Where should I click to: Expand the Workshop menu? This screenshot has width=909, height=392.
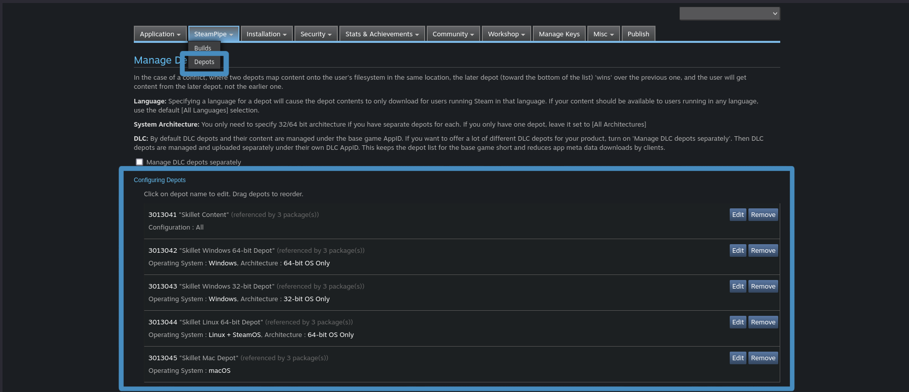[x=506, y=34]
